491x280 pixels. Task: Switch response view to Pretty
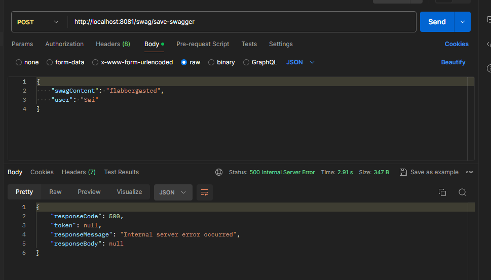point(24,192)
